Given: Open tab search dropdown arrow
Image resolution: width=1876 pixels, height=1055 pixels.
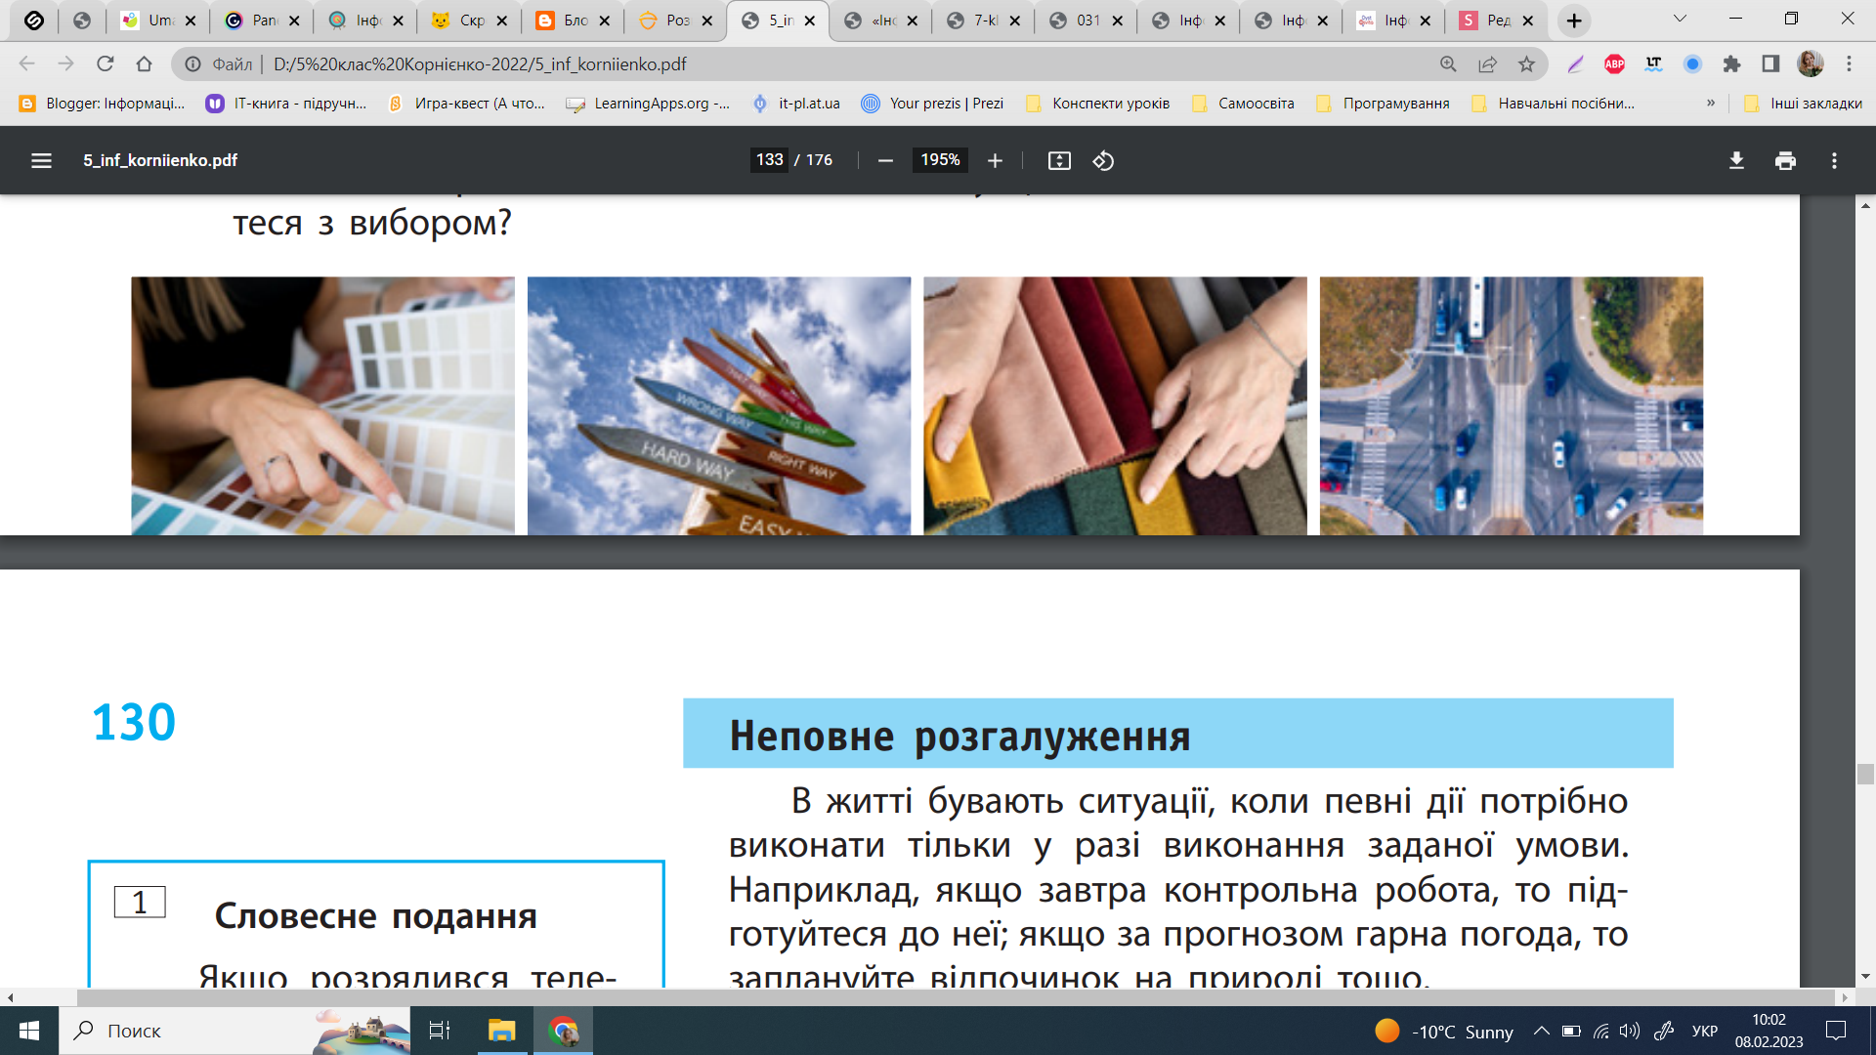Looking at the screenshot, I should click(1680, 20).
